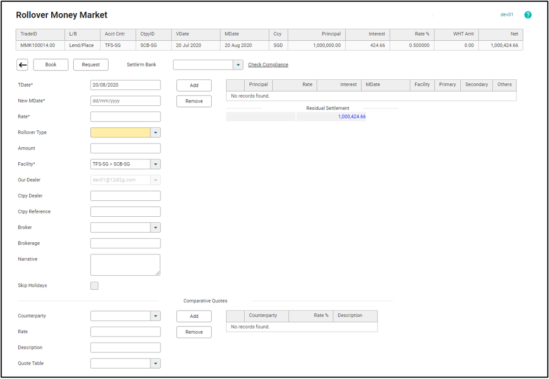Click the New MDate input field
The height and width of the screenshot is (379, 549).
pos(125,101)
